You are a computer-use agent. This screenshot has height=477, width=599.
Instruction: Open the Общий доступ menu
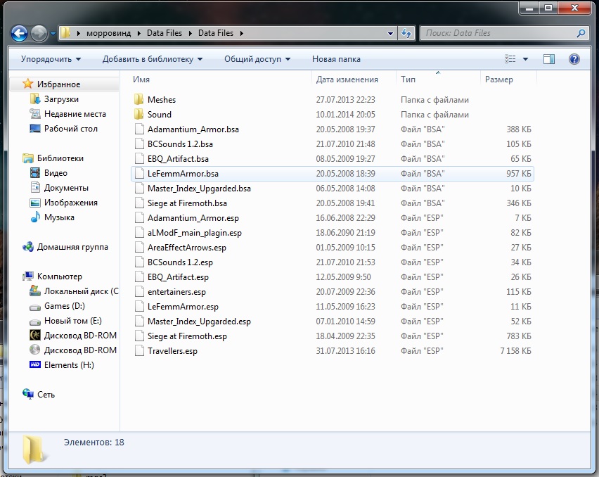click(x=257, y=59)
